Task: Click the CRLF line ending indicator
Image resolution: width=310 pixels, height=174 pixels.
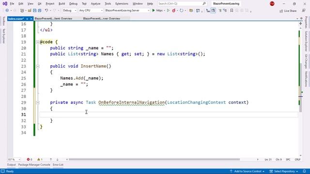Action: coord(297,159)
